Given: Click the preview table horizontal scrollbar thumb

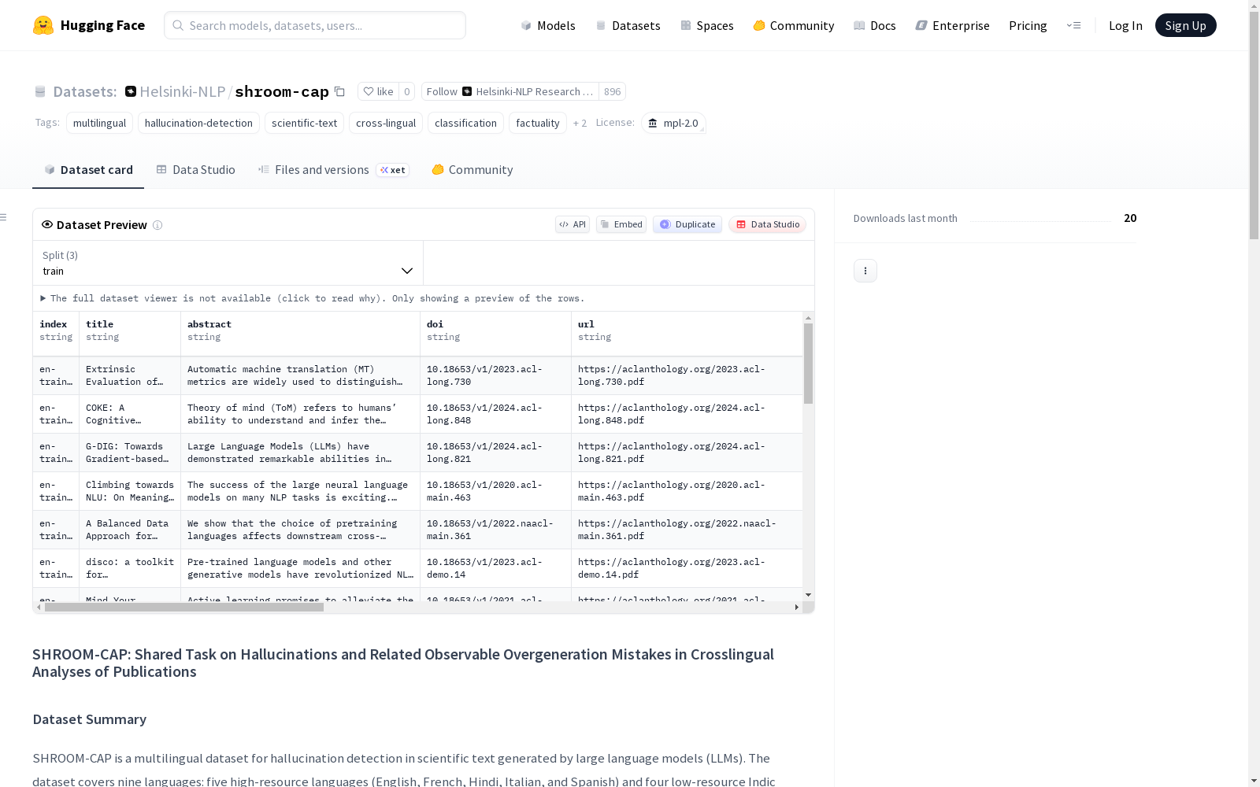Looking at the screenshot, I should click(184, 608).
